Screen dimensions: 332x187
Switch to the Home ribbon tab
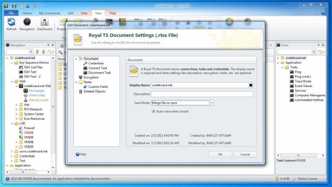[27, 13]
